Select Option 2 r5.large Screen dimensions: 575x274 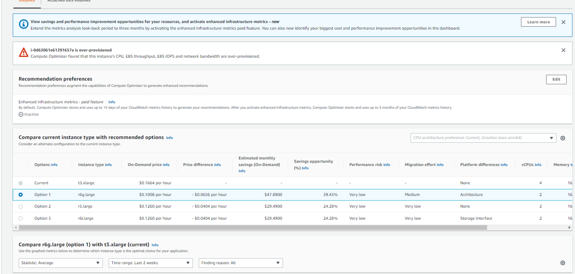pyautogui.click(x=21, y=206)
